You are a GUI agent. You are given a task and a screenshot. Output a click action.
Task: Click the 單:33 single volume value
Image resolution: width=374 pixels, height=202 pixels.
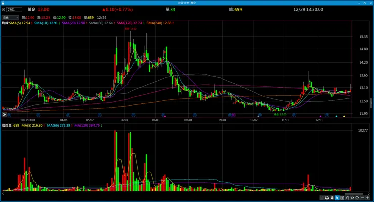point(170,9)
